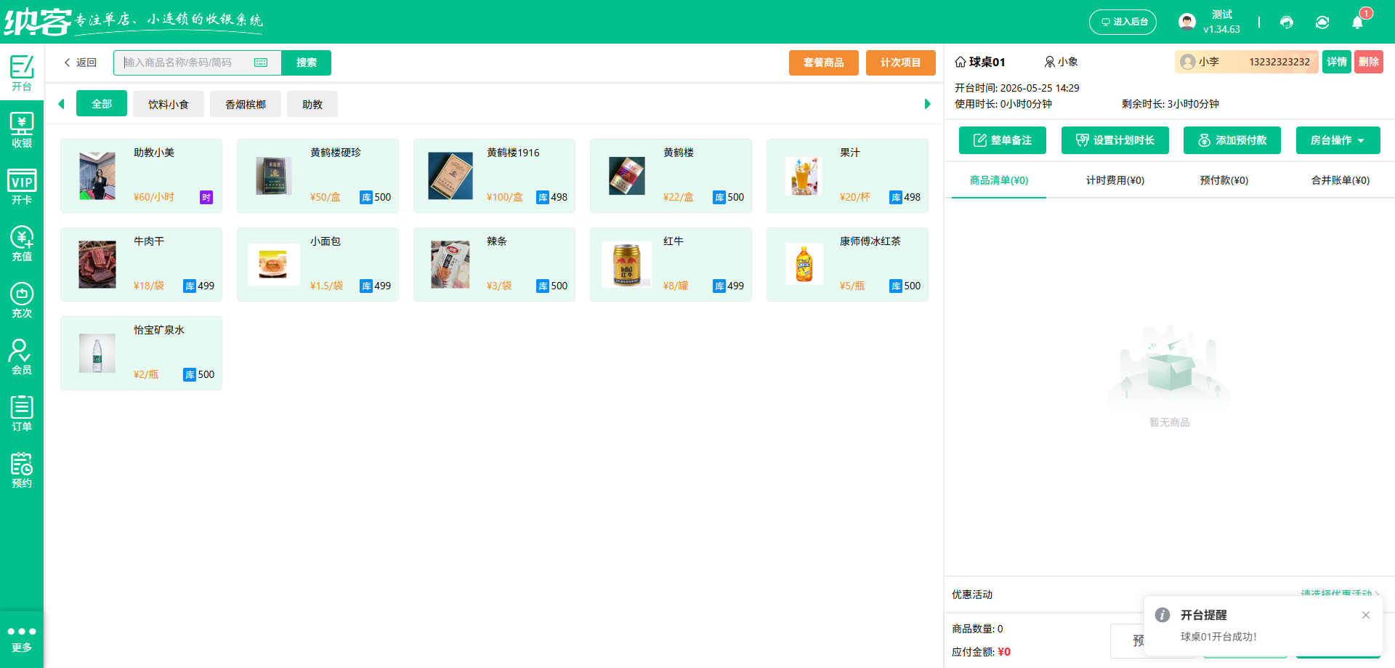
Task: Click the refresh sync icon in header
Action: click(x=1322, y=22)
